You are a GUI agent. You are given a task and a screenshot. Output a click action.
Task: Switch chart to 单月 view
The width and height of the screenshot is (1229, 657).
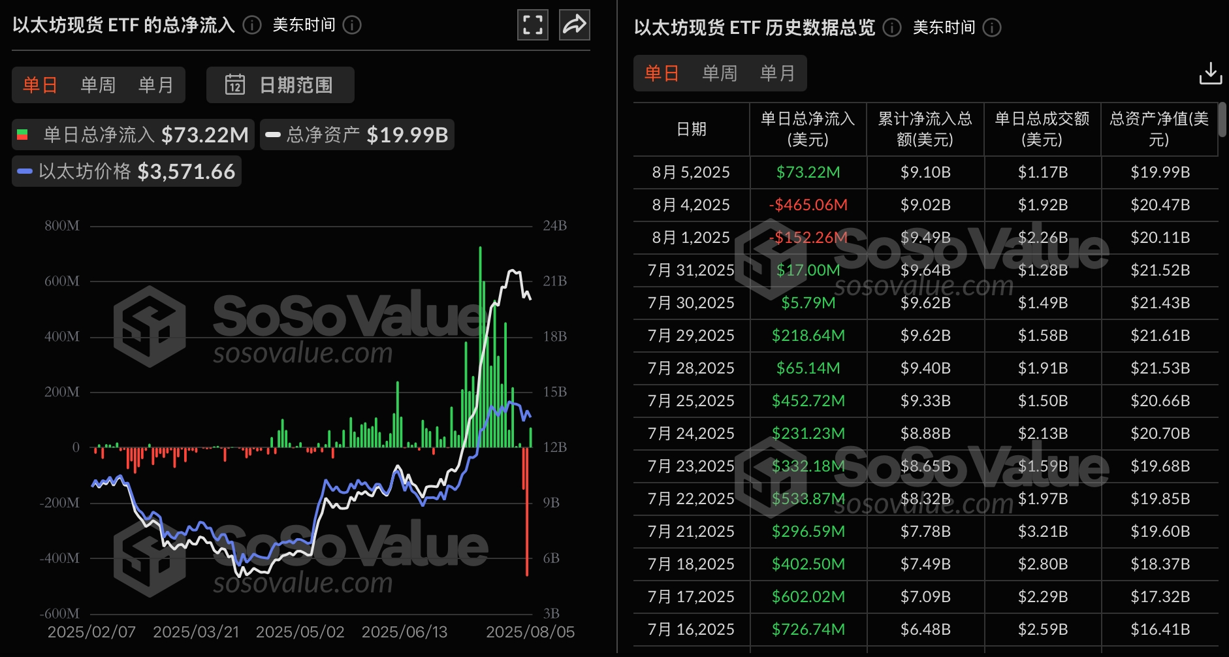pyautogui.click(x=156, y=85)
